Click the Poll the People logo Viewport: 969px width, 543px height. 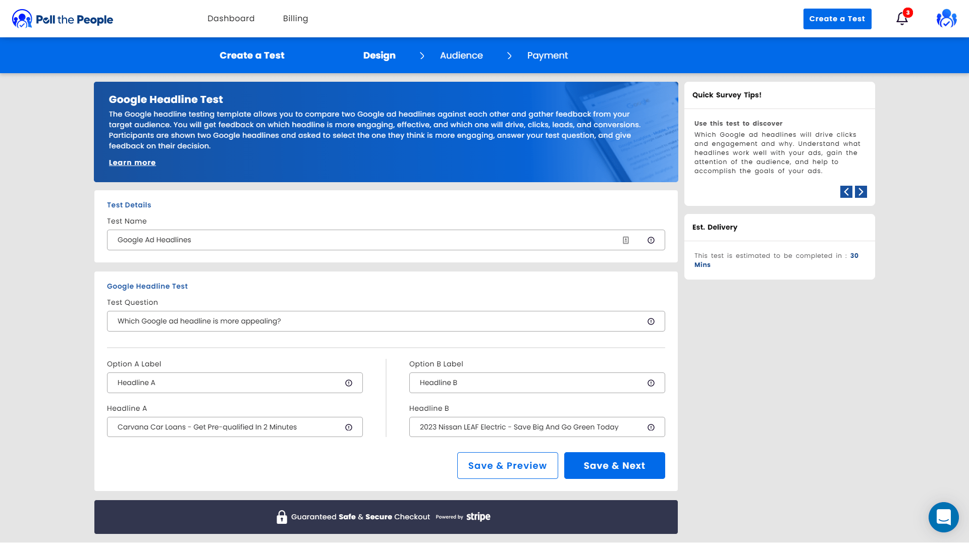[63, 19]
